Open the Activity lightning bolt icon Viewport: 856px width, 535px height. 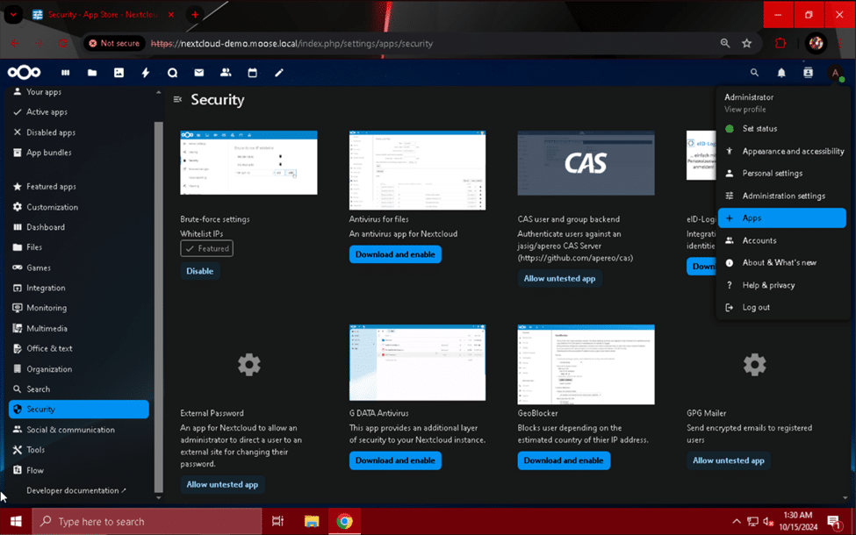(x=146, y=73)
